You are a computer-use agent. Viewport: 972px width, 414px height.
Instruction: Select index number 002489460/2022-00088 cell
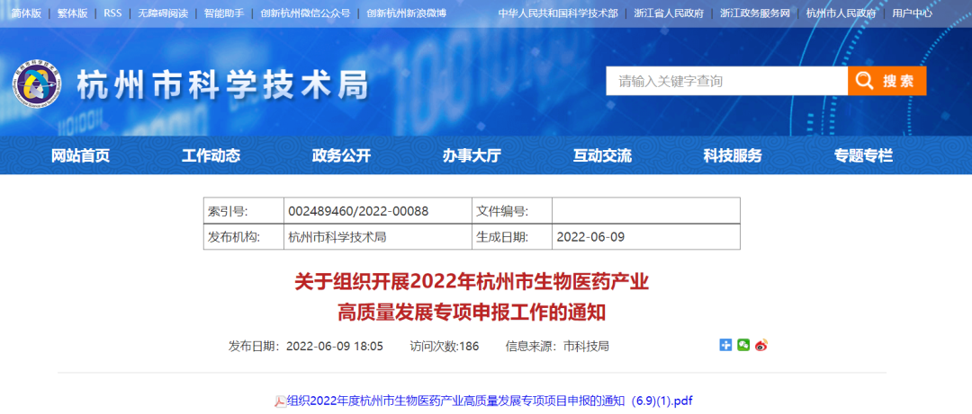point(377,211)
